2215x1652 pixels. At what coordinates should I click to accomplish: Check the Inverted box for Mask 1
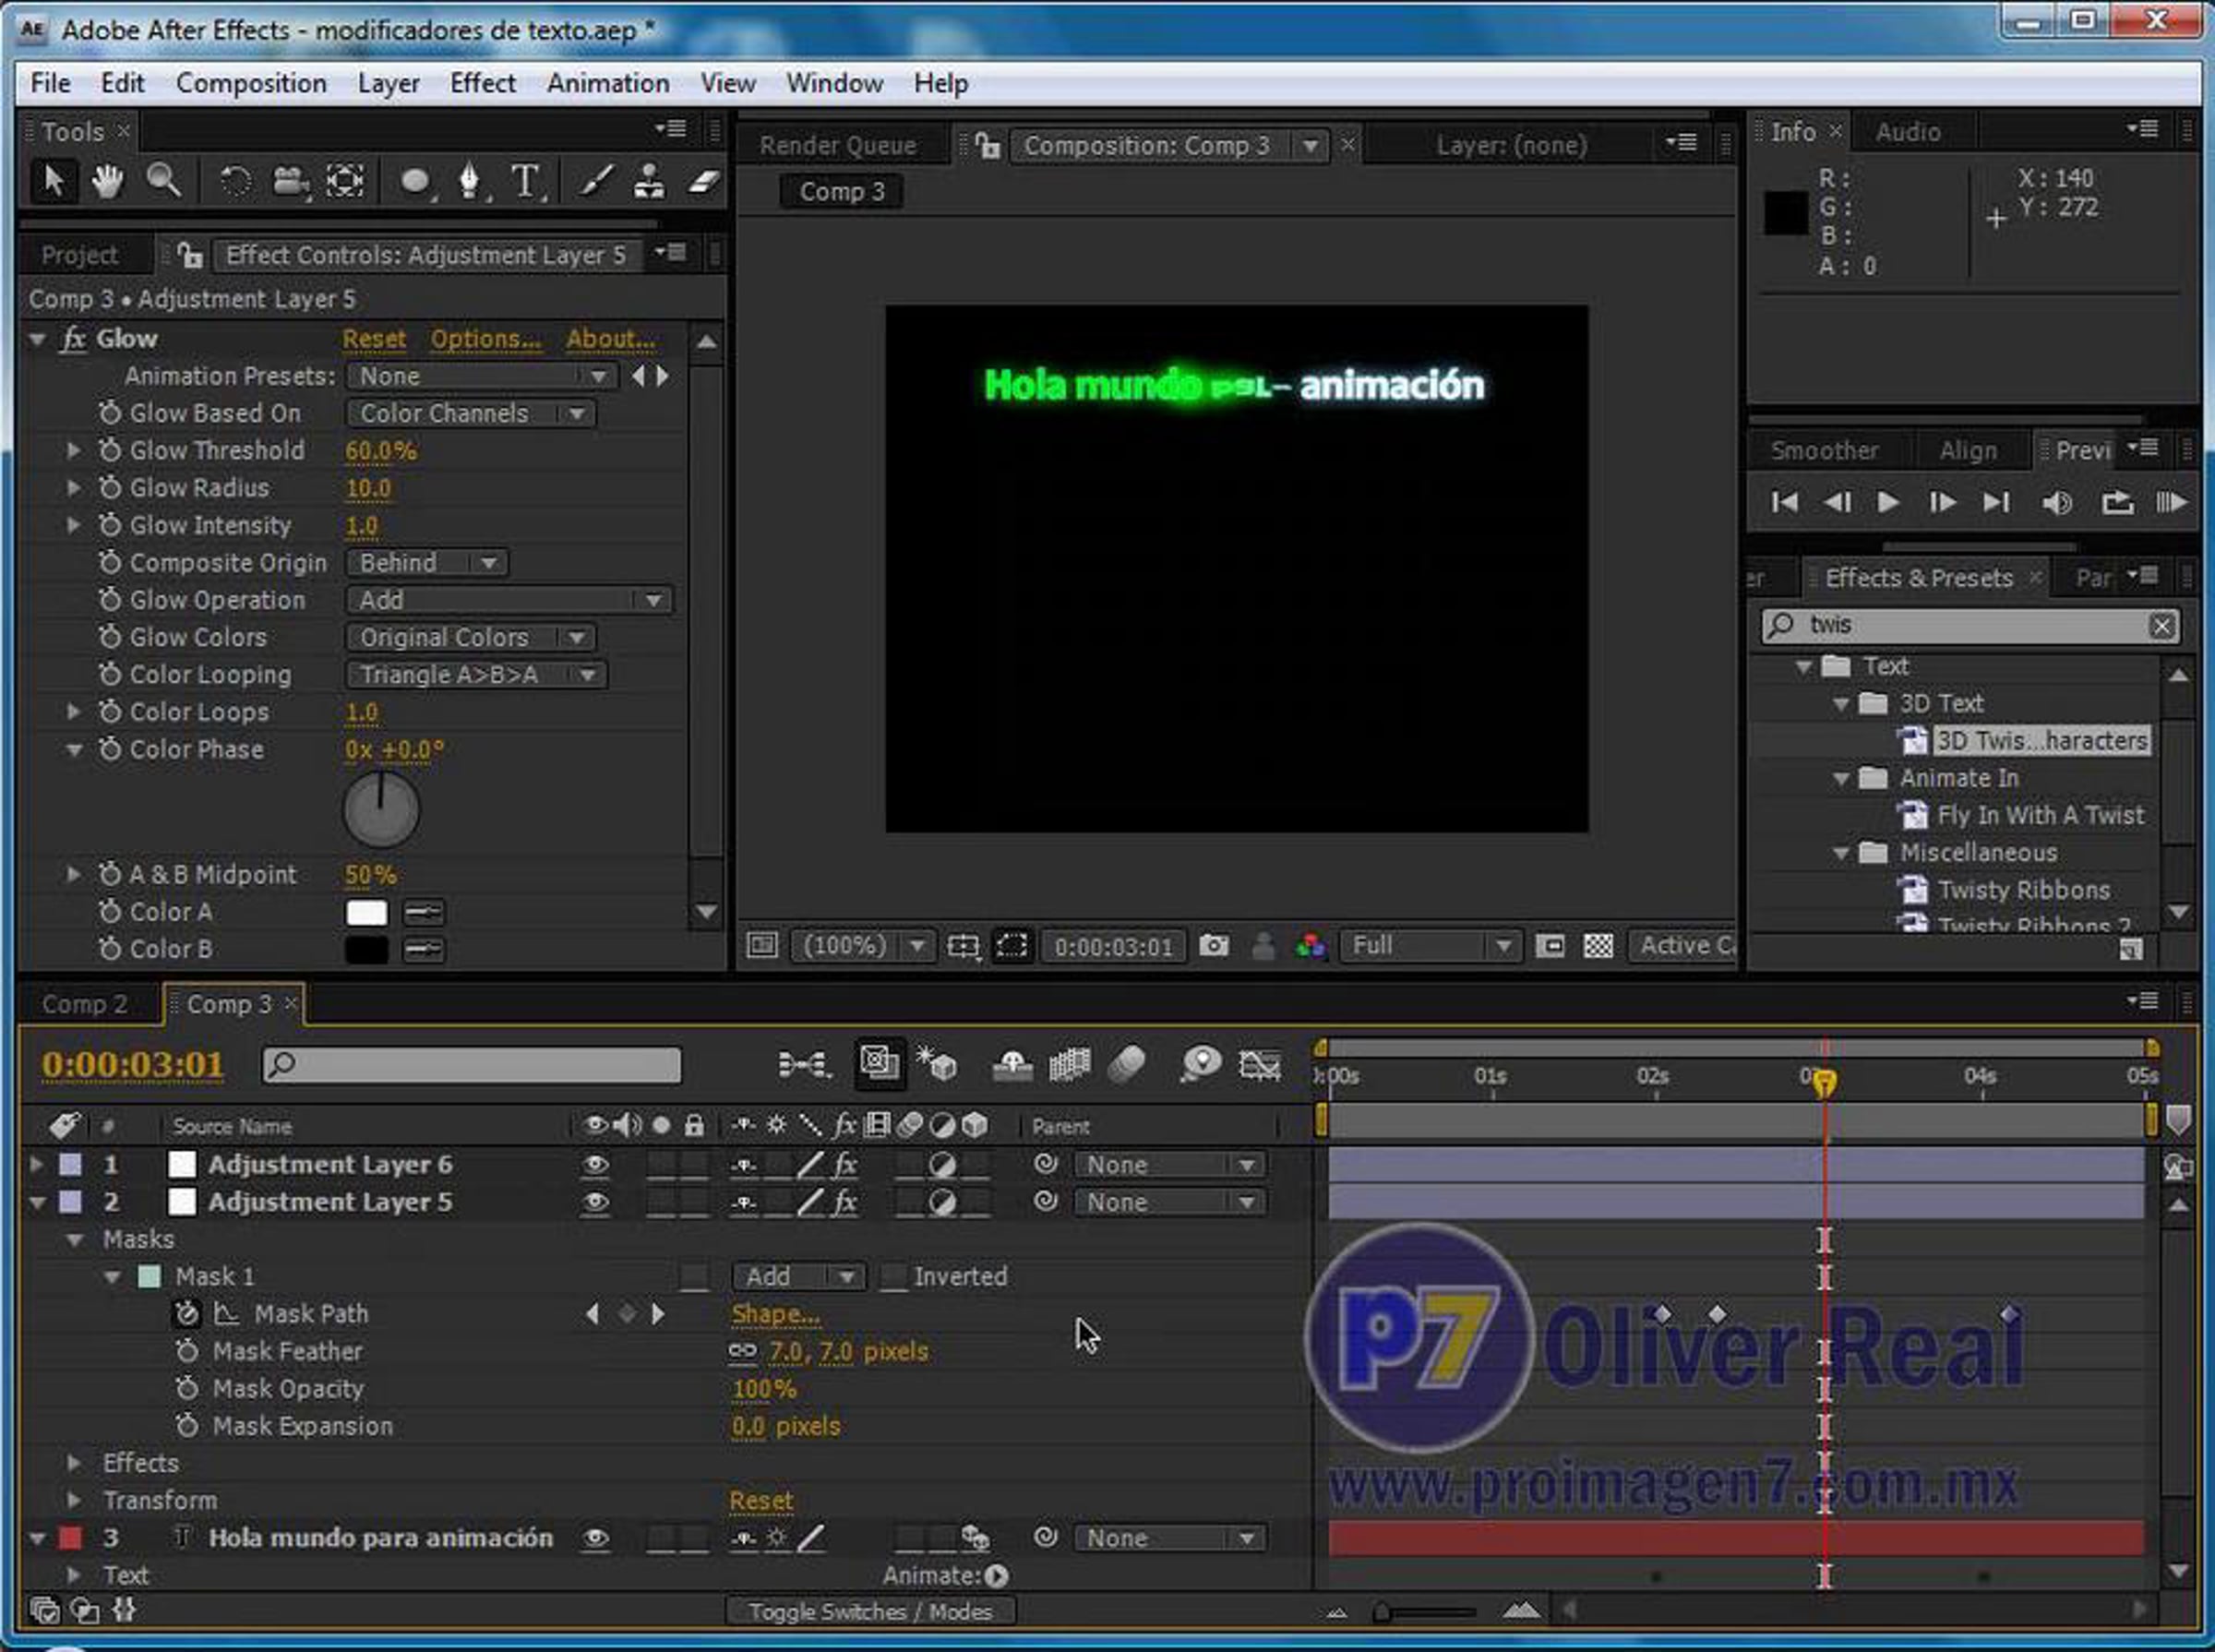coord(893,1277)
